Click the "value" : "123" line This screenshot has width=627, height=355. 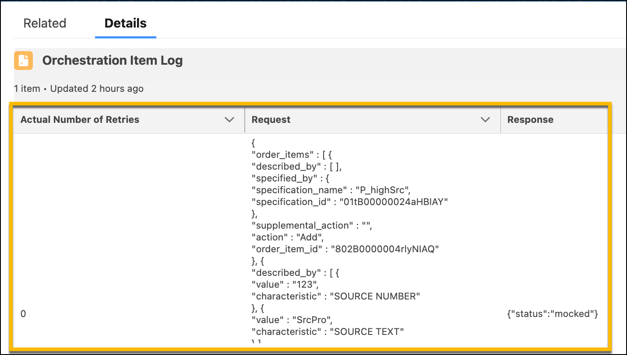[x=285, y=285]
